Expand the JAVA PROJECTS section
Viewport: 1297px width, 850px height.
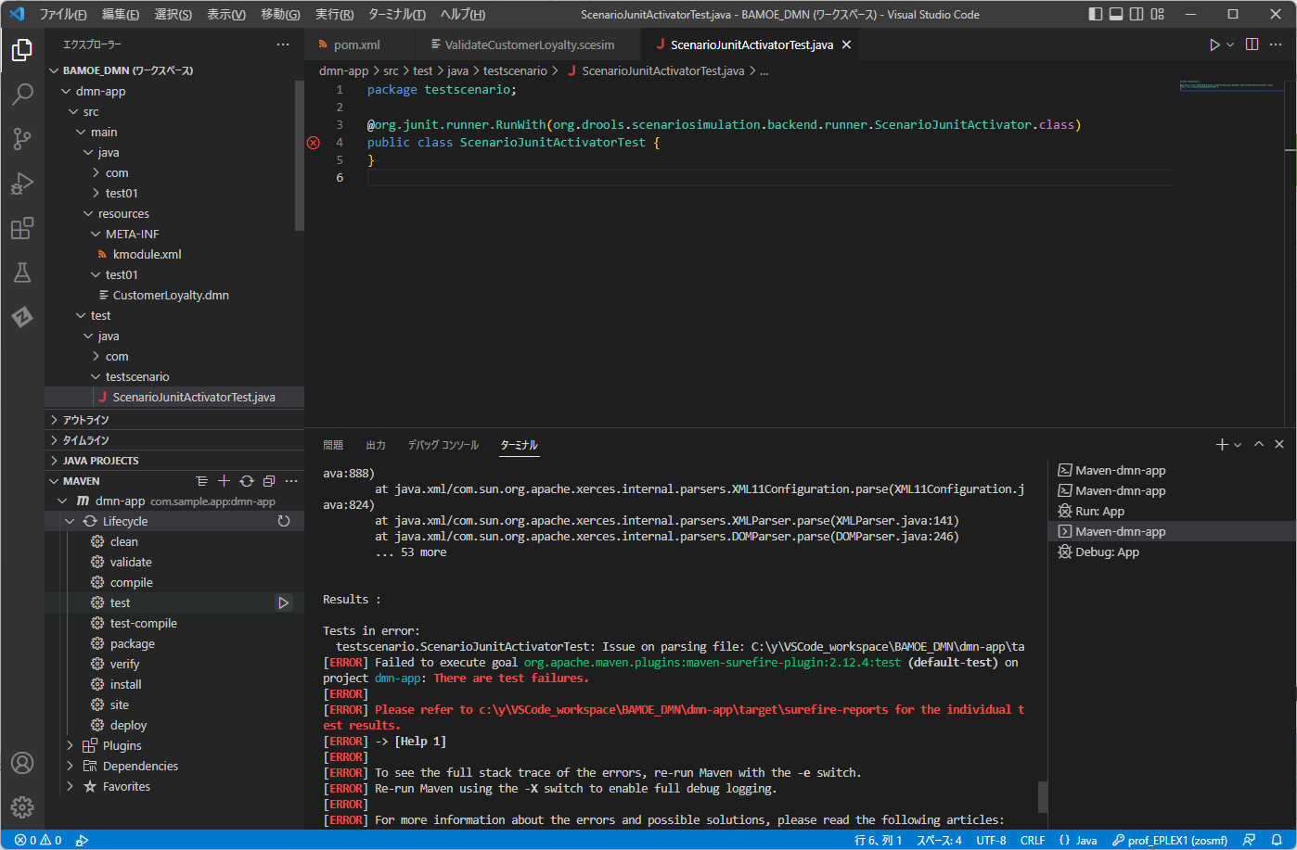100,461
